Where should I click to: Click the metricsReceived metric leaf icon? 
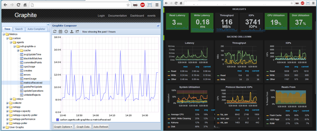coord(22,83)
